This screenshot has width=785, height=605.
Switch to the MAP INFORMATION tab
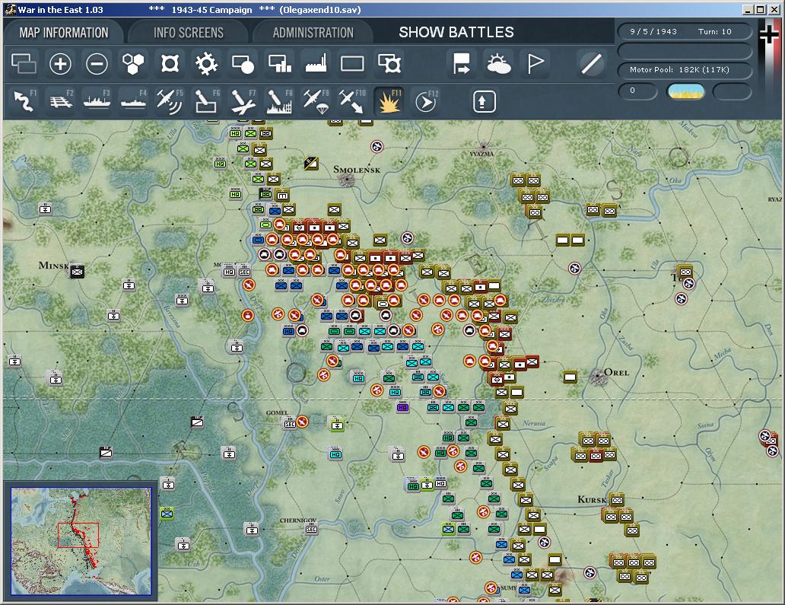pyautogui.click(x=64, y=33)
